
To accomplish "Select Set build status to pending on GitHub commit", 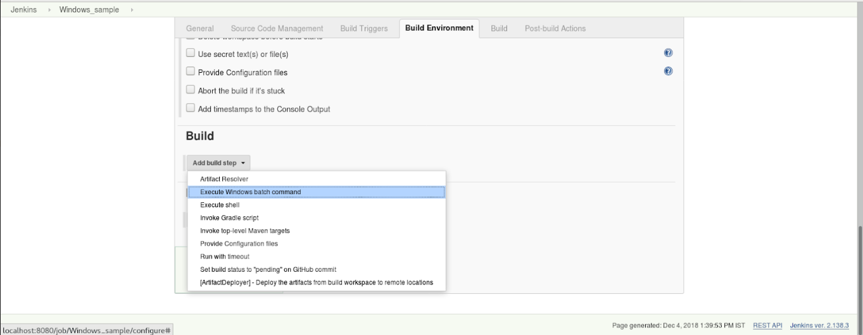I will pos(317,269).
